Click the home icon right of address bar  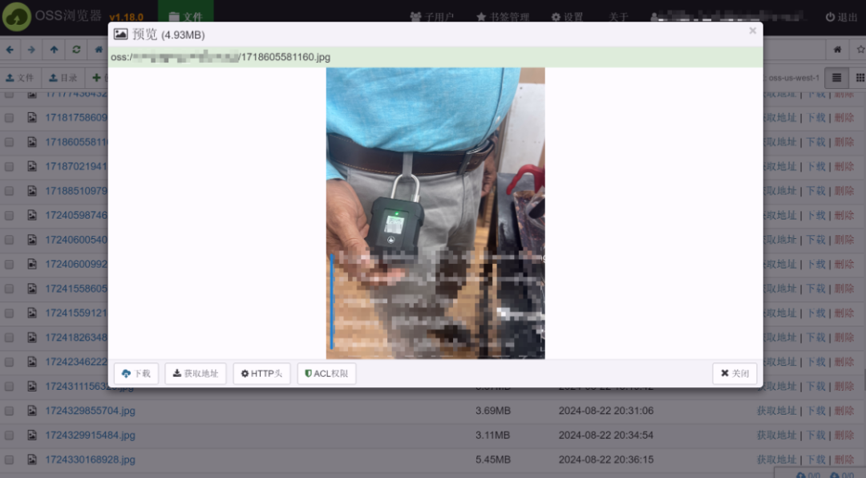(x=837, y=50)
